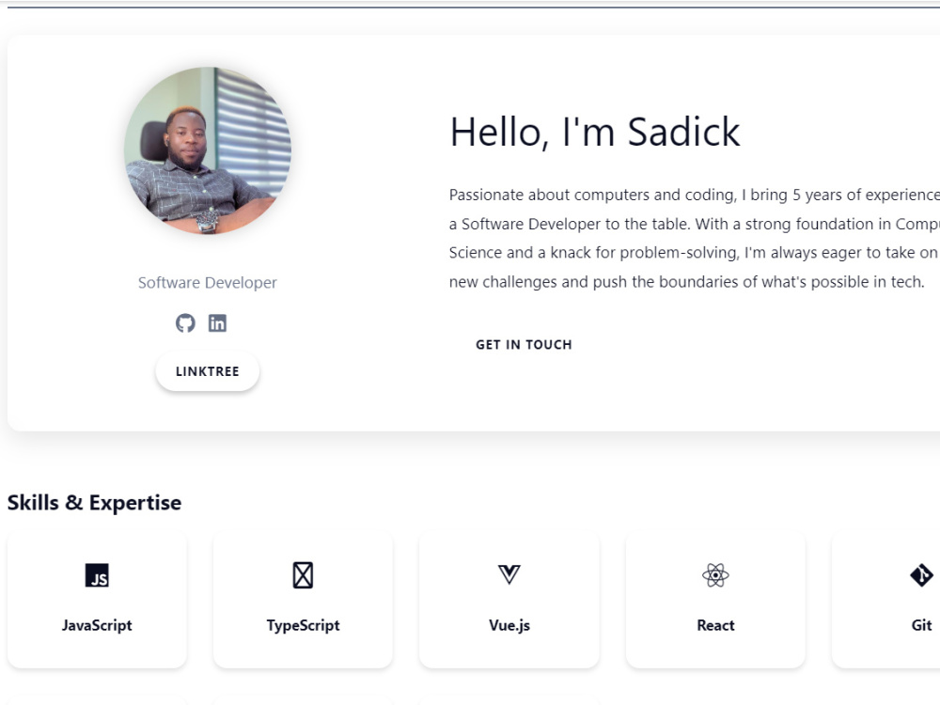Click the GET IN TOUCH button
940x705 pixels.
click(524, 345)
